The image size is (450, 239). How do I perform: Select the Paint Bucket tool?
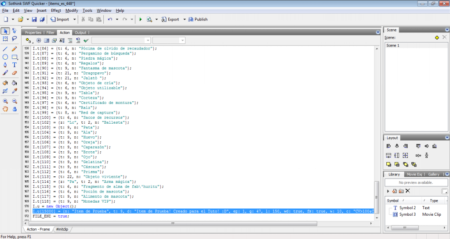coord(15,83)
